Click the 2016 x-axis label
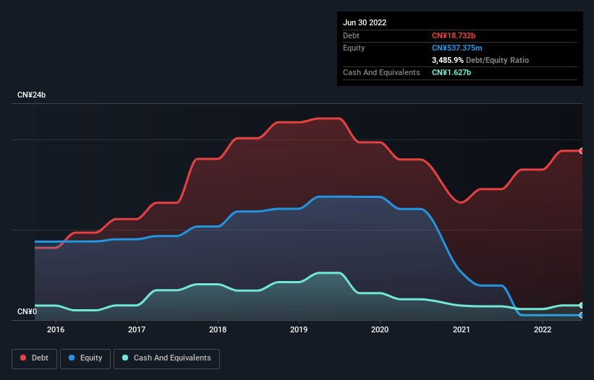This screenshot has width=594, height=380. coord(56,329)
